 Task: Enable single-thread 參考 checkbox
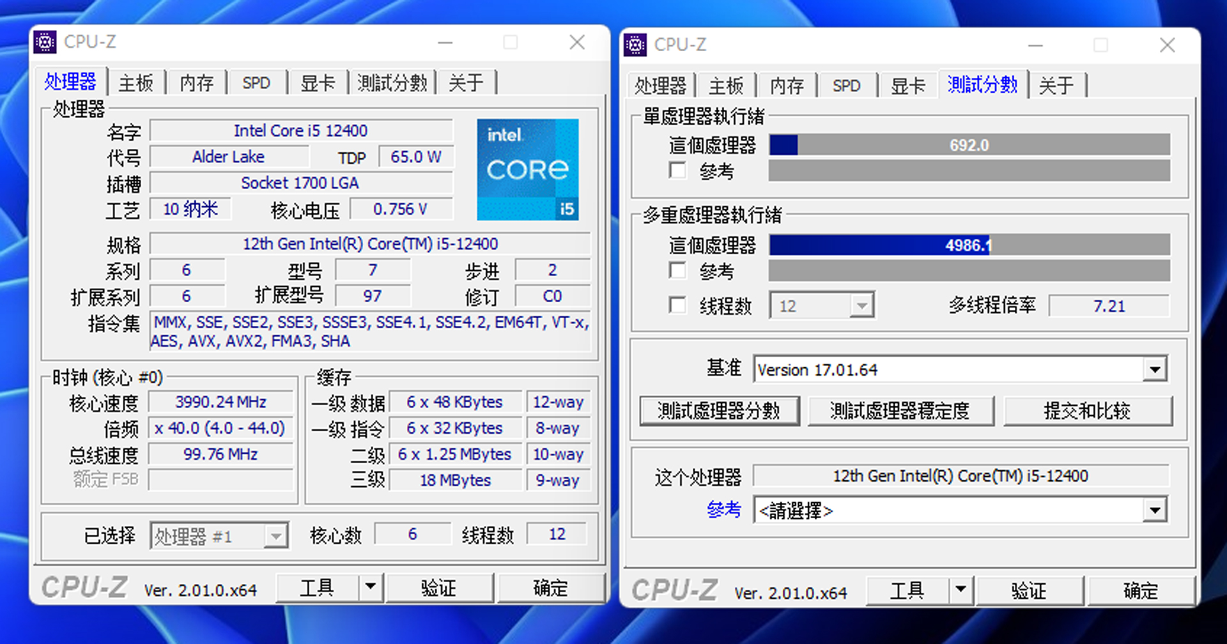tap(677, 170)
